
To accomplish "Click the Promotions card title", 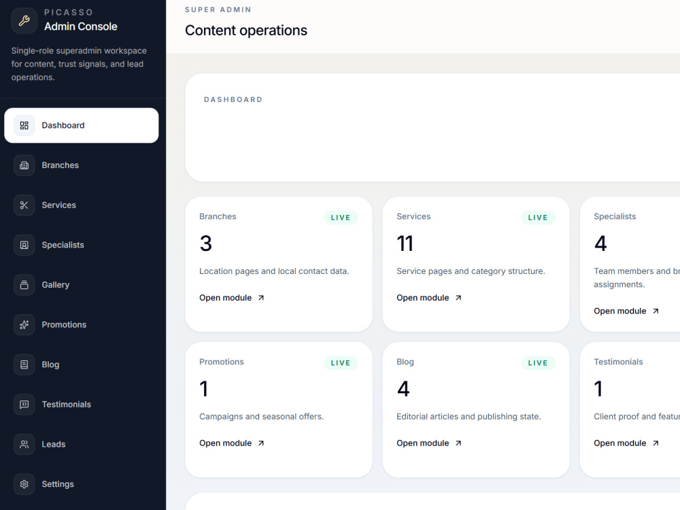I will pos(222,362).
